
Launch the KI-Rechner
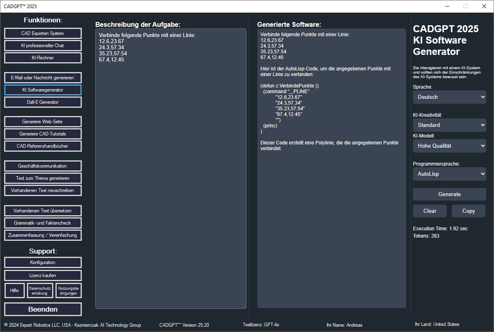tap(43, 58)
